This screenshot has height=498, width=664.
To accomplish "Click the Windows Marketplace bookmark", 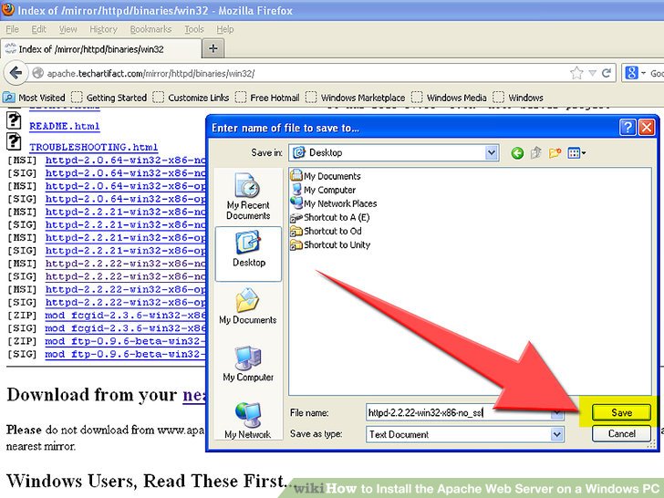I will pyautogui.click(x=356, y=98).
